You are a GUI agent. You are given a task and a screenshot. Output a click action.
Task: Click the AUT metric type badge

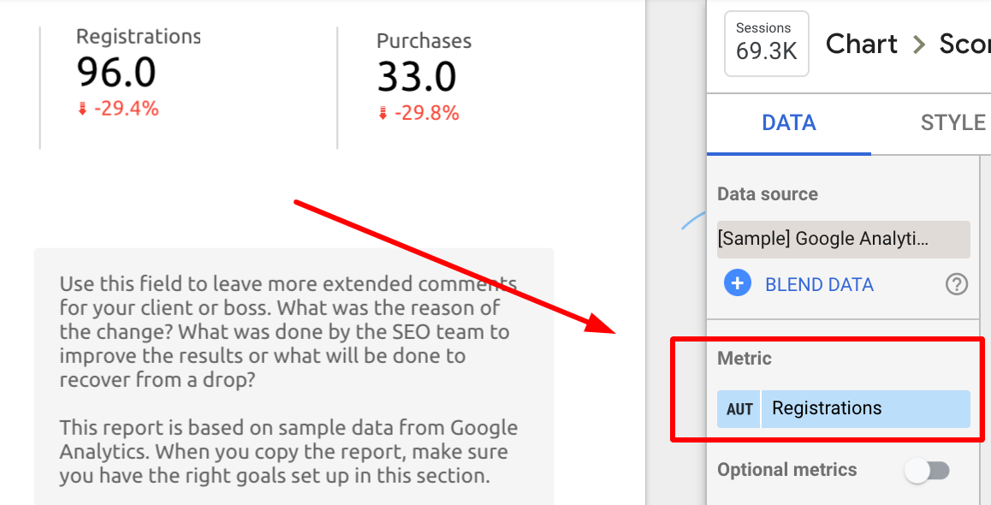point(738,408)
